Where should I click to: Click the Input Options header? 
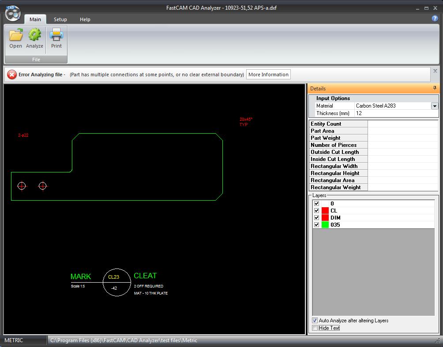click(x=333, y=98)
